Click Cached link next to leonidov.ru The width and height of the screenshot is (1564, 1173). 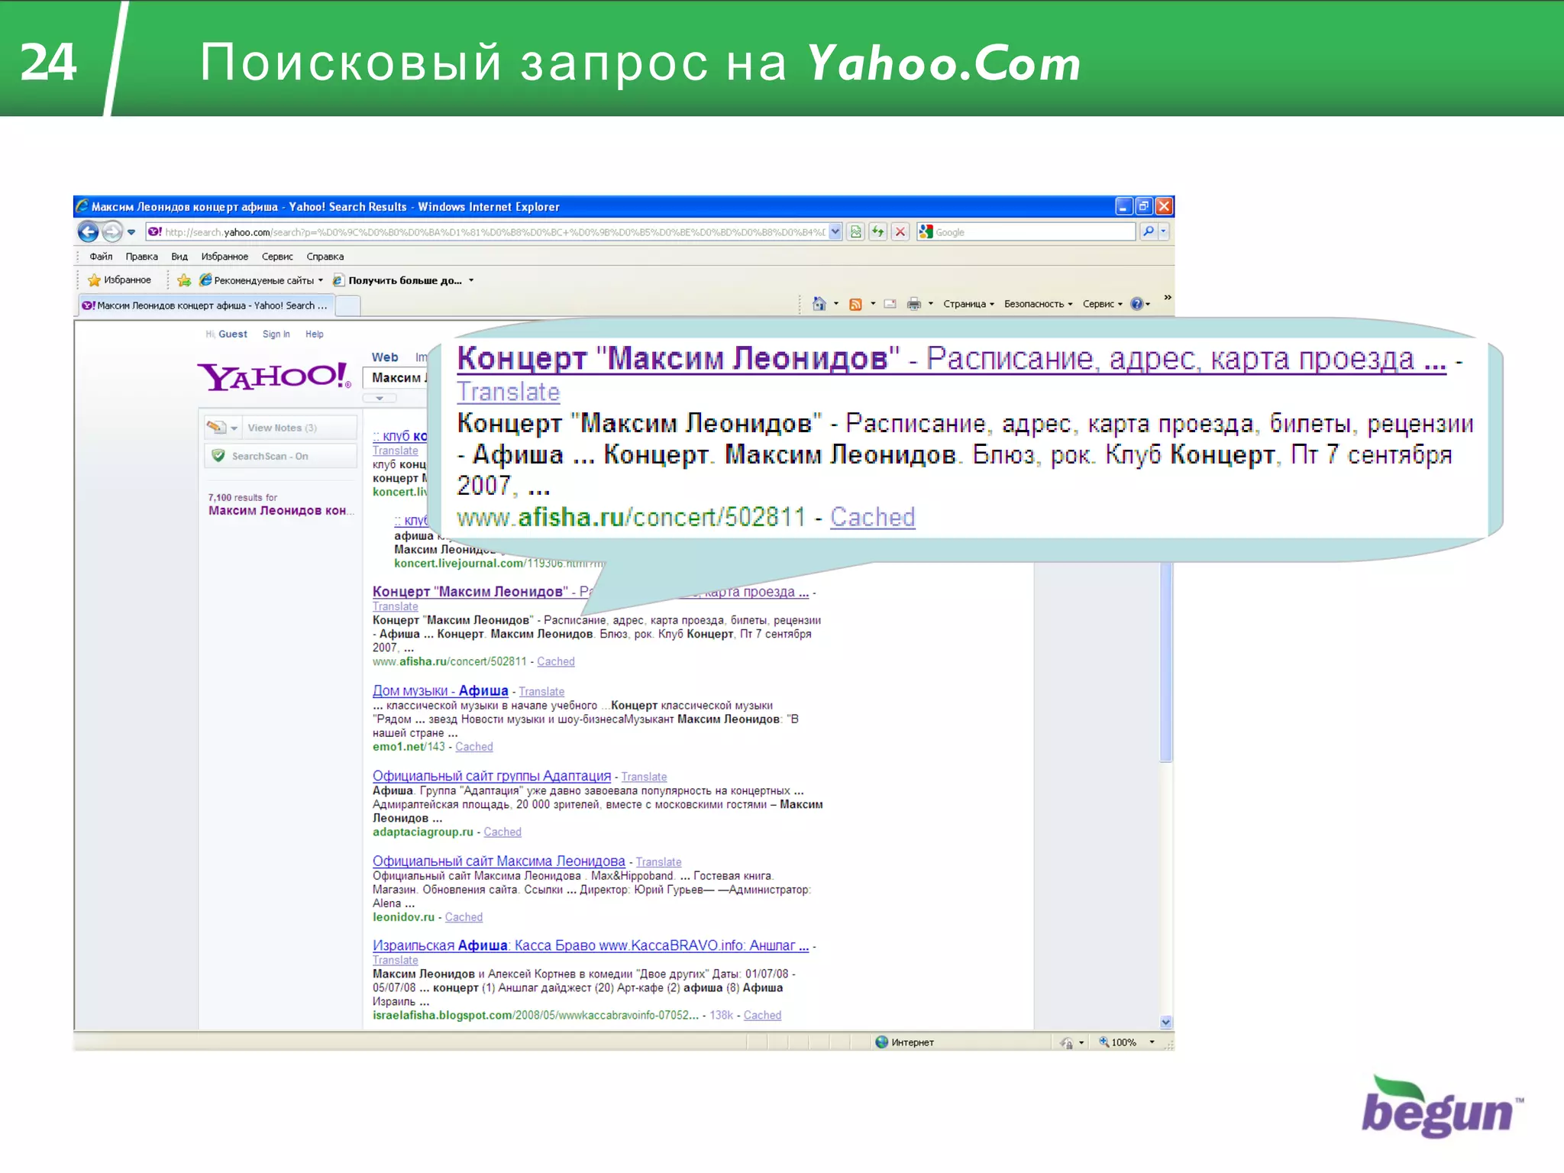[464, 917]
